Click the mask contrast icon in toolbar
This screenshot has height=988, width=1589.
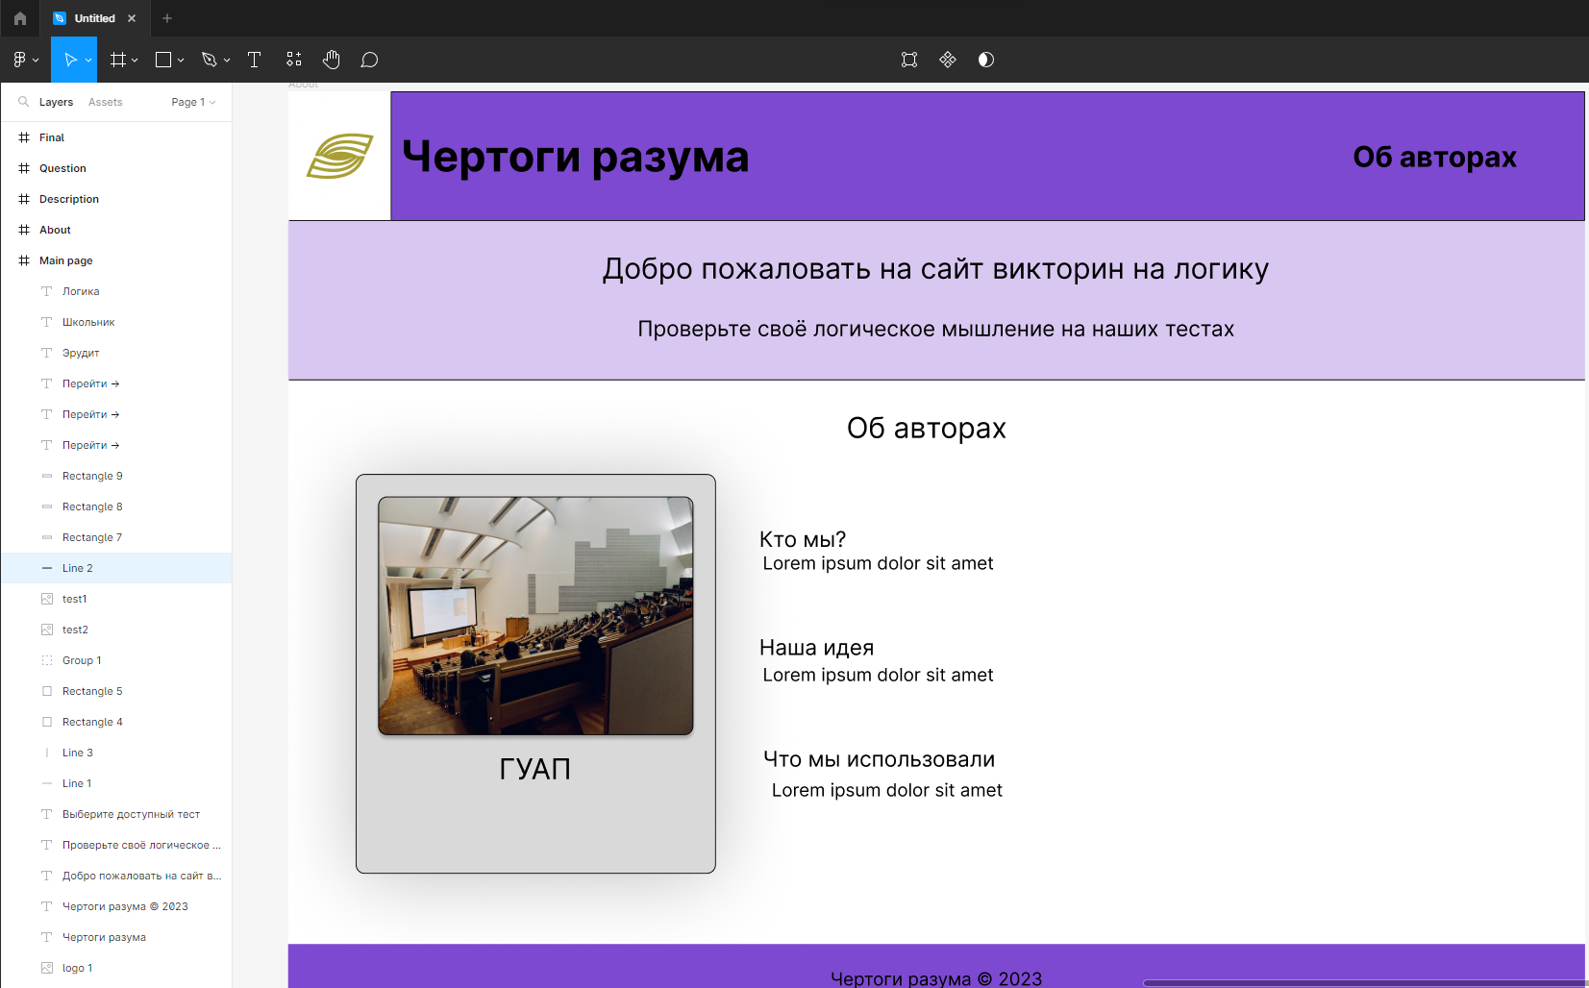click(x=986, y=60)
